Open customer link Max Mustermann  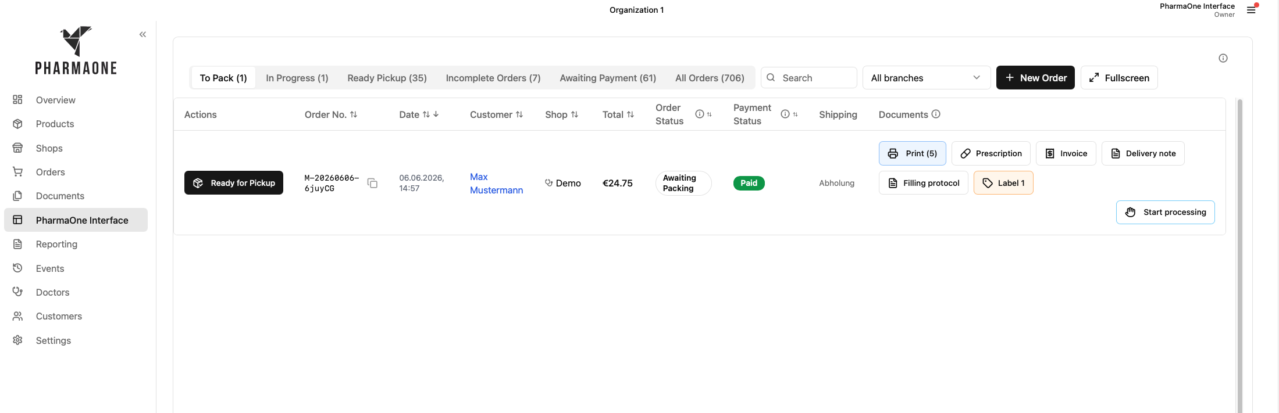pos(496,184)
